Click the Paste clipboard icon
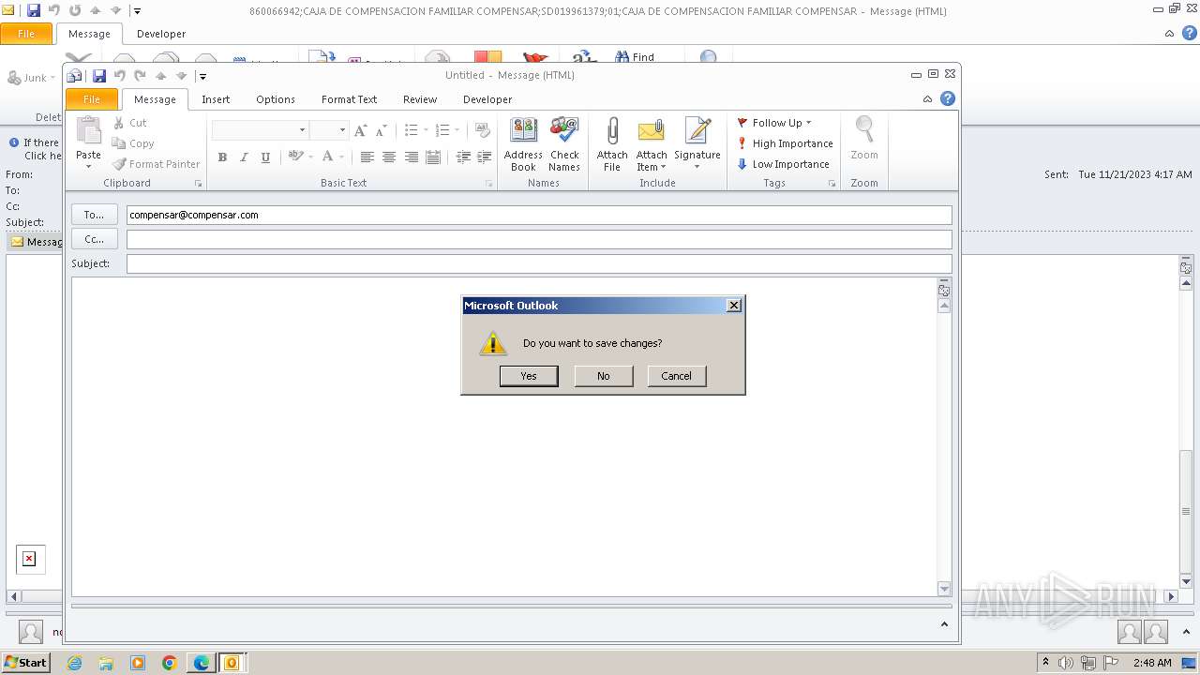This screenshot has width=1200, height=675. (88, 131)
